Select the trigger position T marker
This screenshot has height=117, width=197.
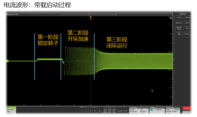[x=91, y=18]
